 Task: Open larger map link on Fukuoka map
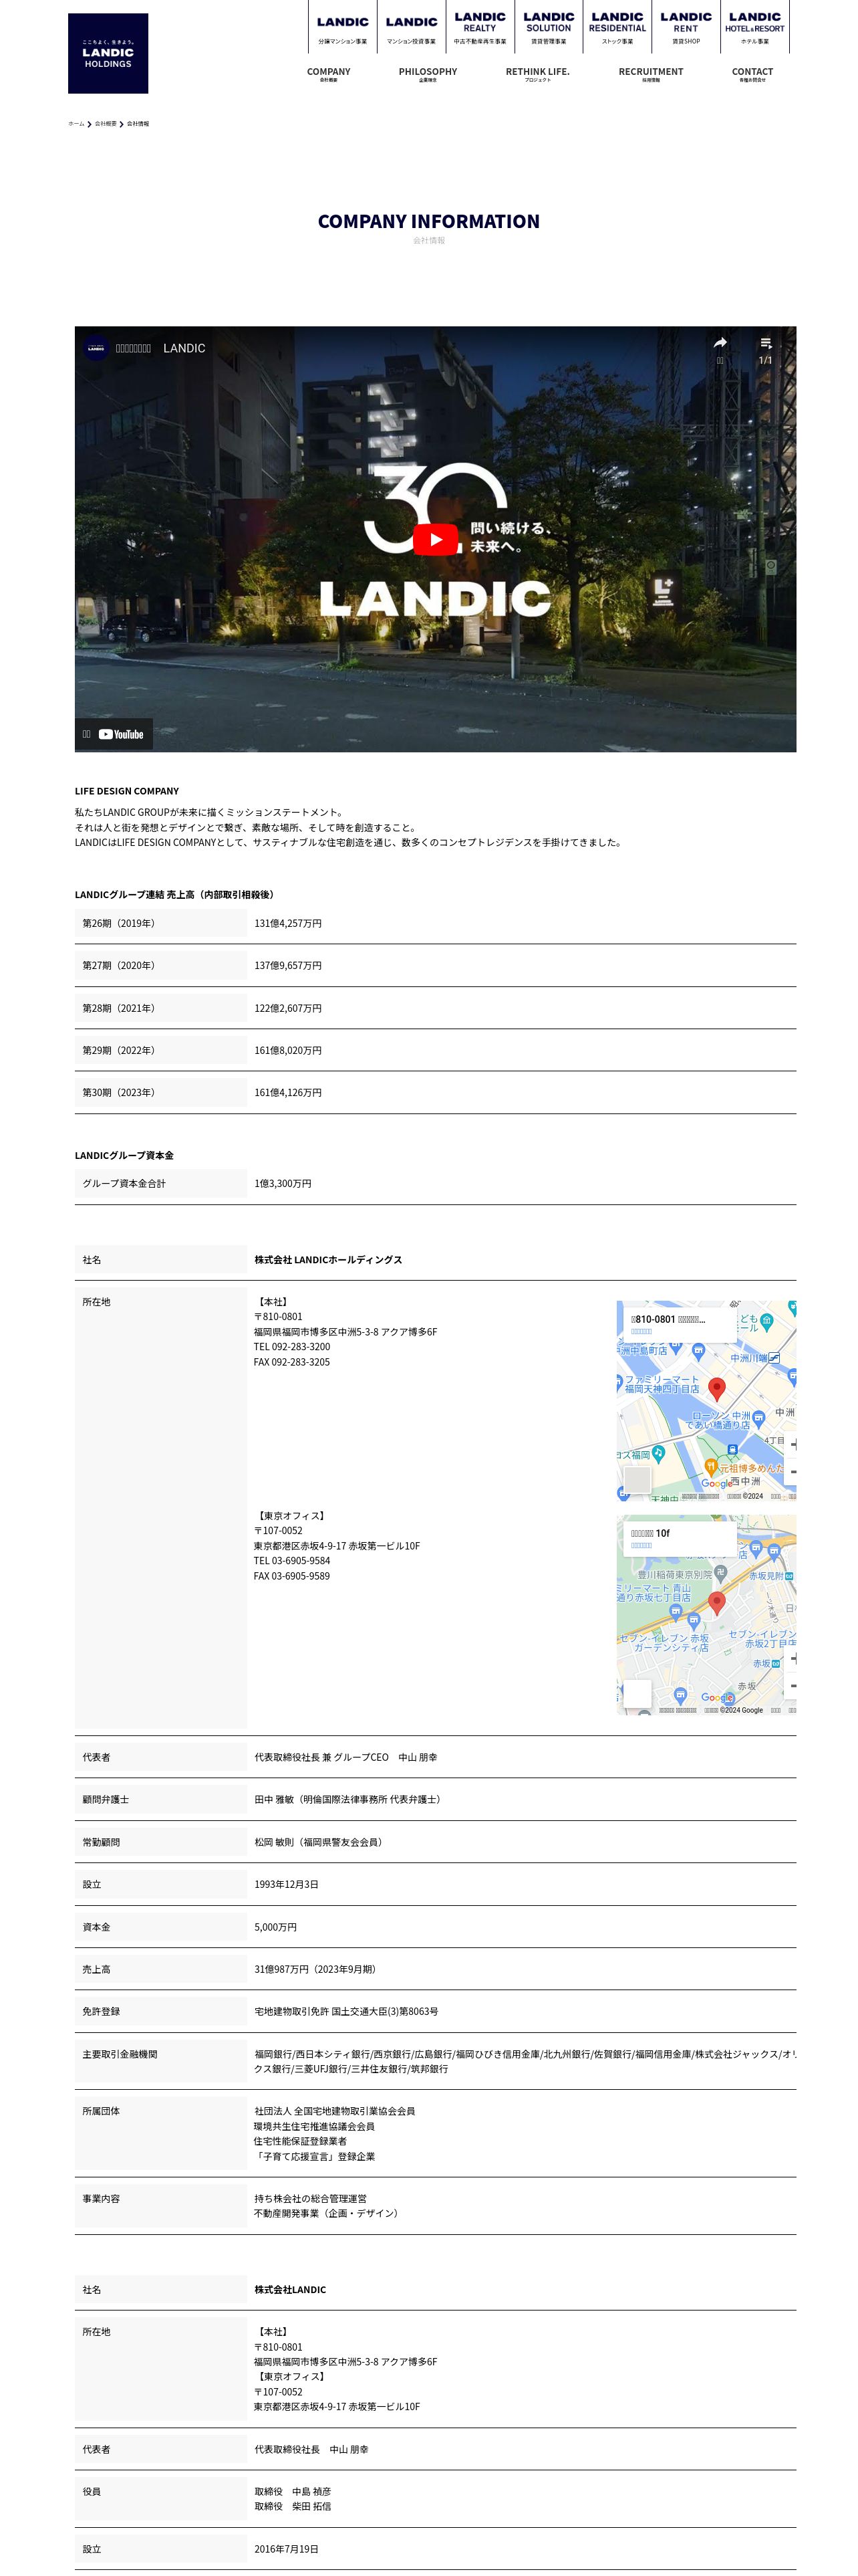641,1332
